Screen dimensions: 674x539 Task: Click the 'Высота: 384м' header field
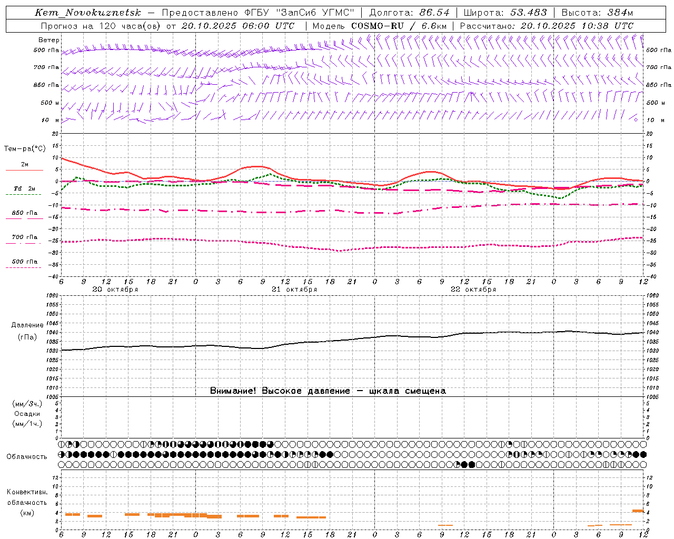597,13
